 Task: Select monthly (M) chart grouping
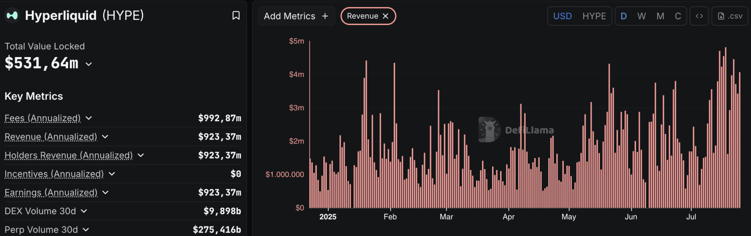pyautogui.click(x=660, y=16)
